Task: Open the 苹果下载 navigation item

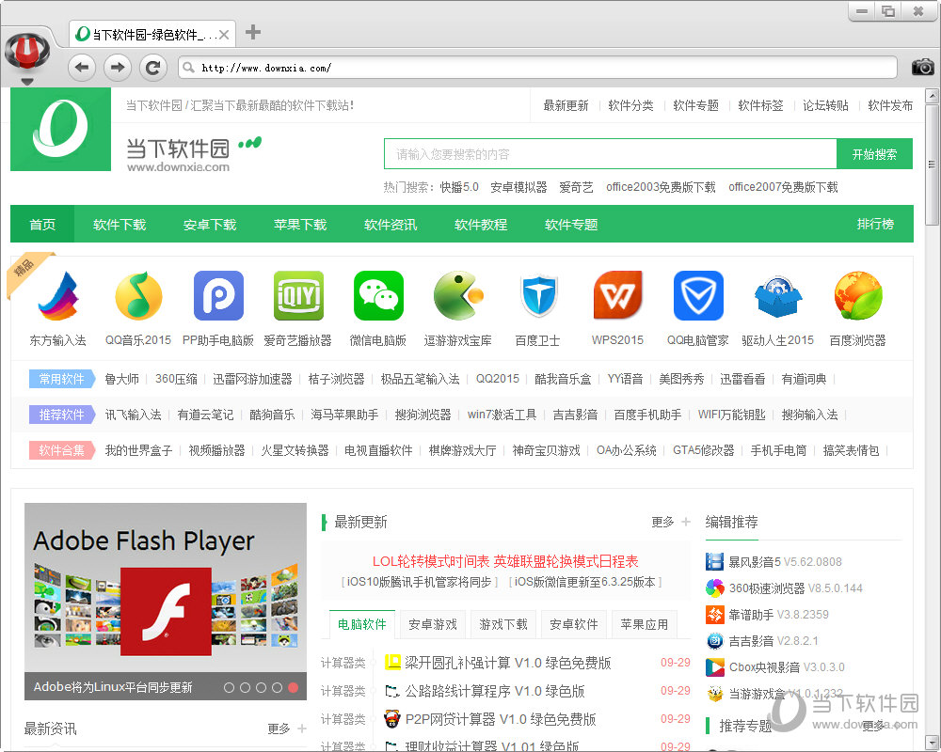Action: [x=300, y=225]
